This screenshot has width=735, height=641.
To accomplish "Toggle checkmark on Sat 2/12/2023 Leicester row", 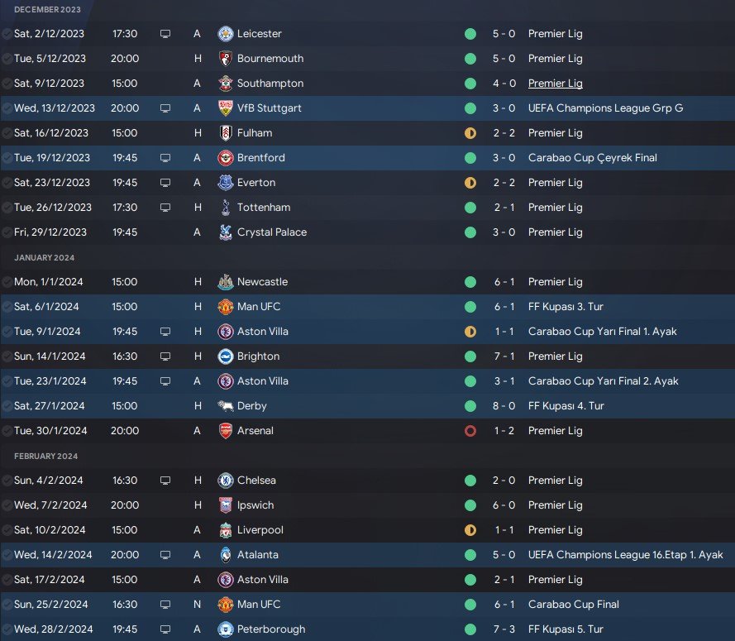I will pyautogui.click(x=7, y=34).
